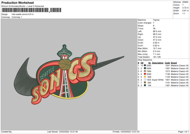Click the Max Stitch value '10.7 mm'
This screenshot has width=190, height=134.
coord(157,48)
